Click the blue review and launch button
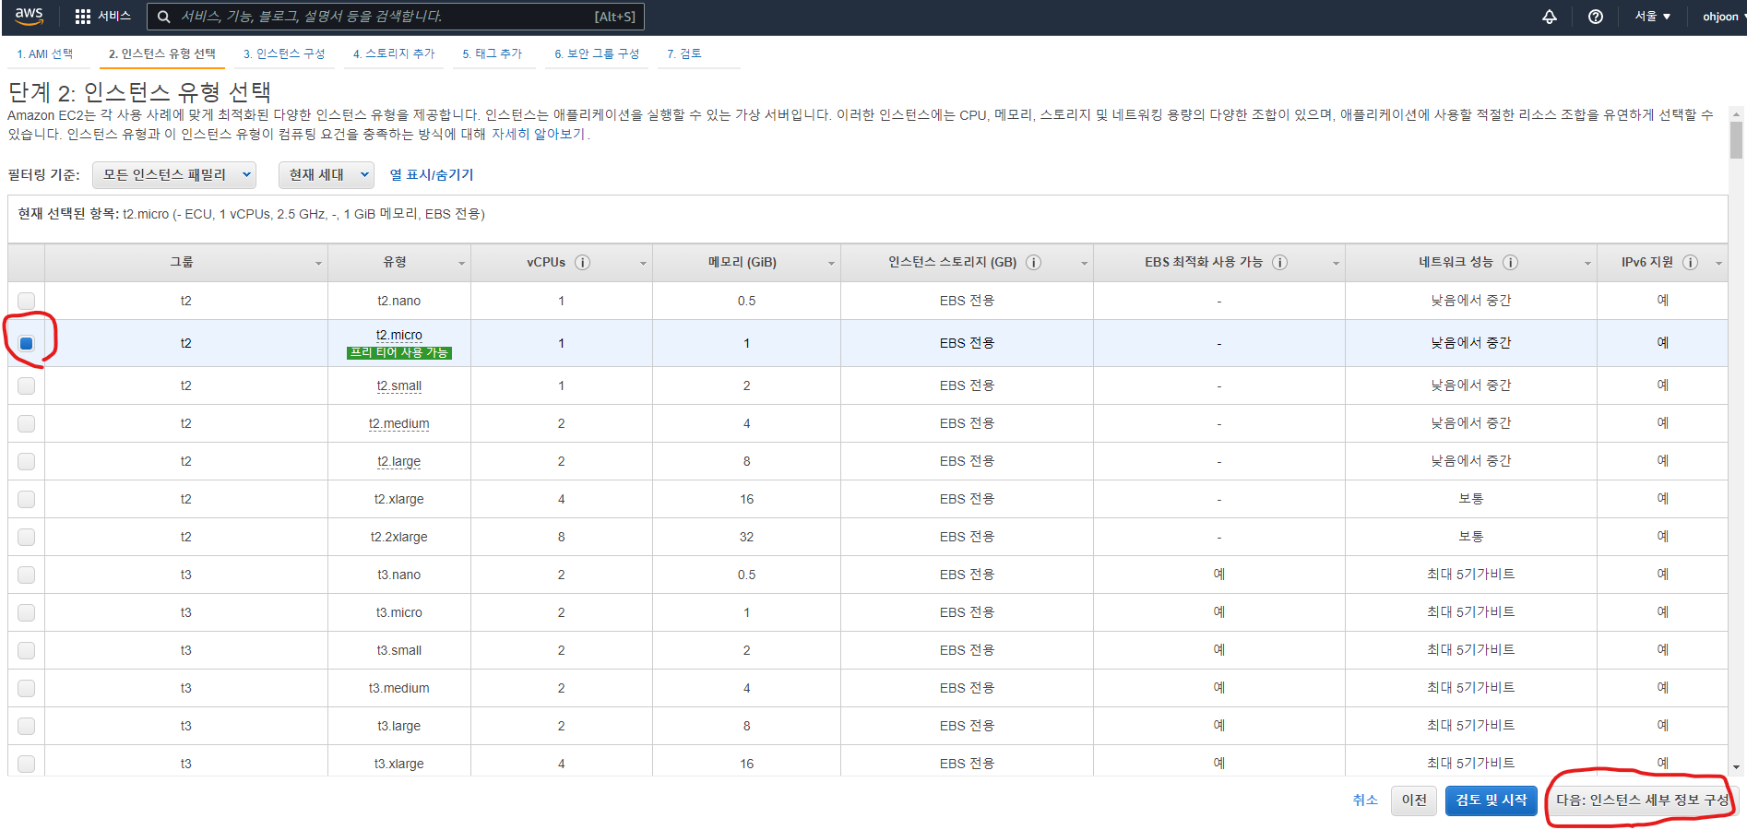1747x830 pixels. (x=1491, y=800)
